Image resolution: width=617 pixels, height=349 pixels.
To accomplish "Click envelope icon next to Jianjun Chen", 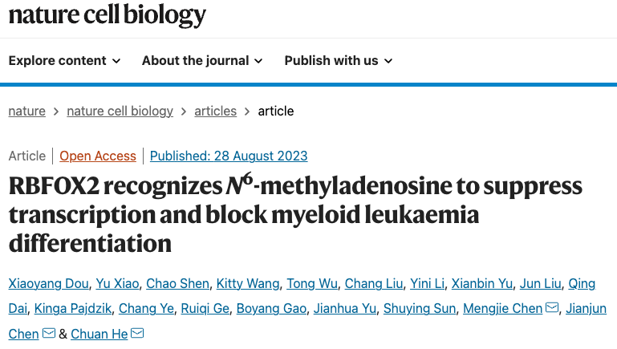I will point(49,333).
